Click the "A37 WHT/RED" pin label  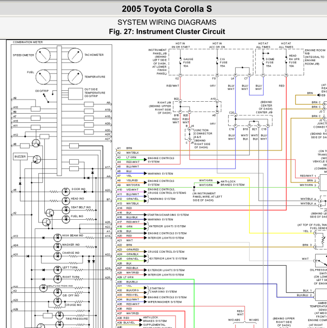pyautogui.click(x=128, y=313)
